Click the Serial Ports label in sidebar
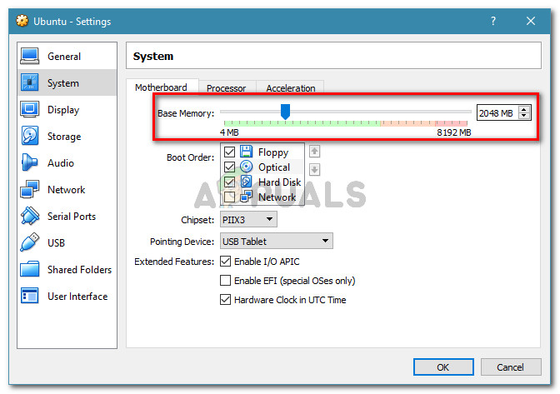 (x=72, y=217)
